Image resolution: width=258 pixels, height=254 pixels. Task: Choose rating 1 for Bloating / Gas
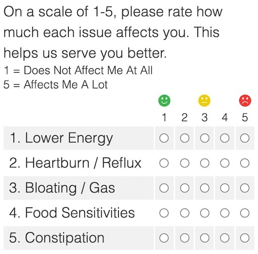click(x=164, y=188)
